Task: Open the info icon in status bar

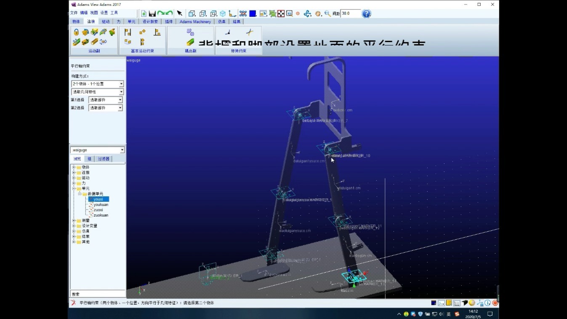Action: click(x=487, y=303)
